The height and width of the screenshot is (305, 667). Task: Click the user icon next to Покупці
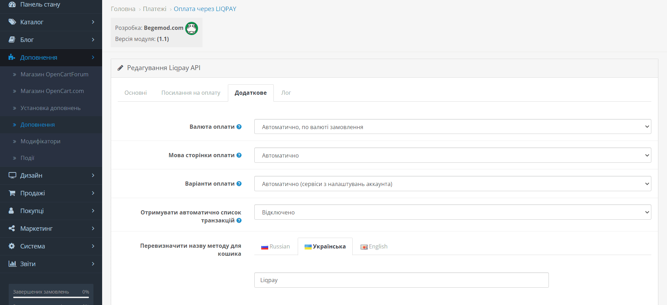point(11,211)
